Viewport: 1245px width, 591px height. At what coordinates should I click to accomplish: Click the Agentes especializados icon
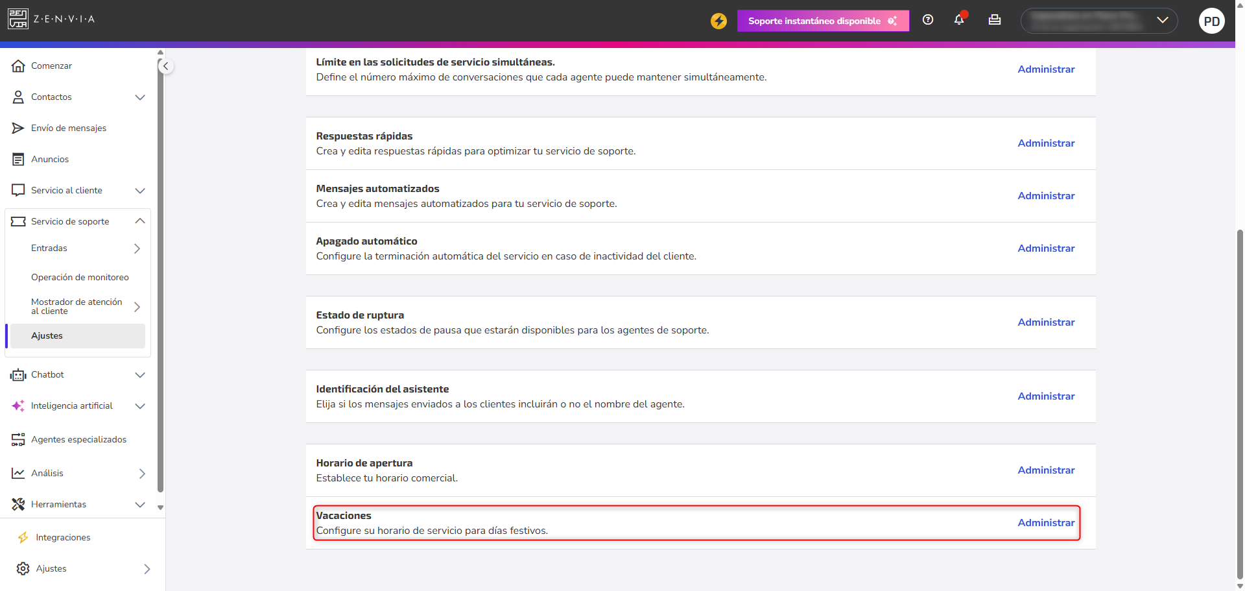pyautogui.click(x=18, y=440)
